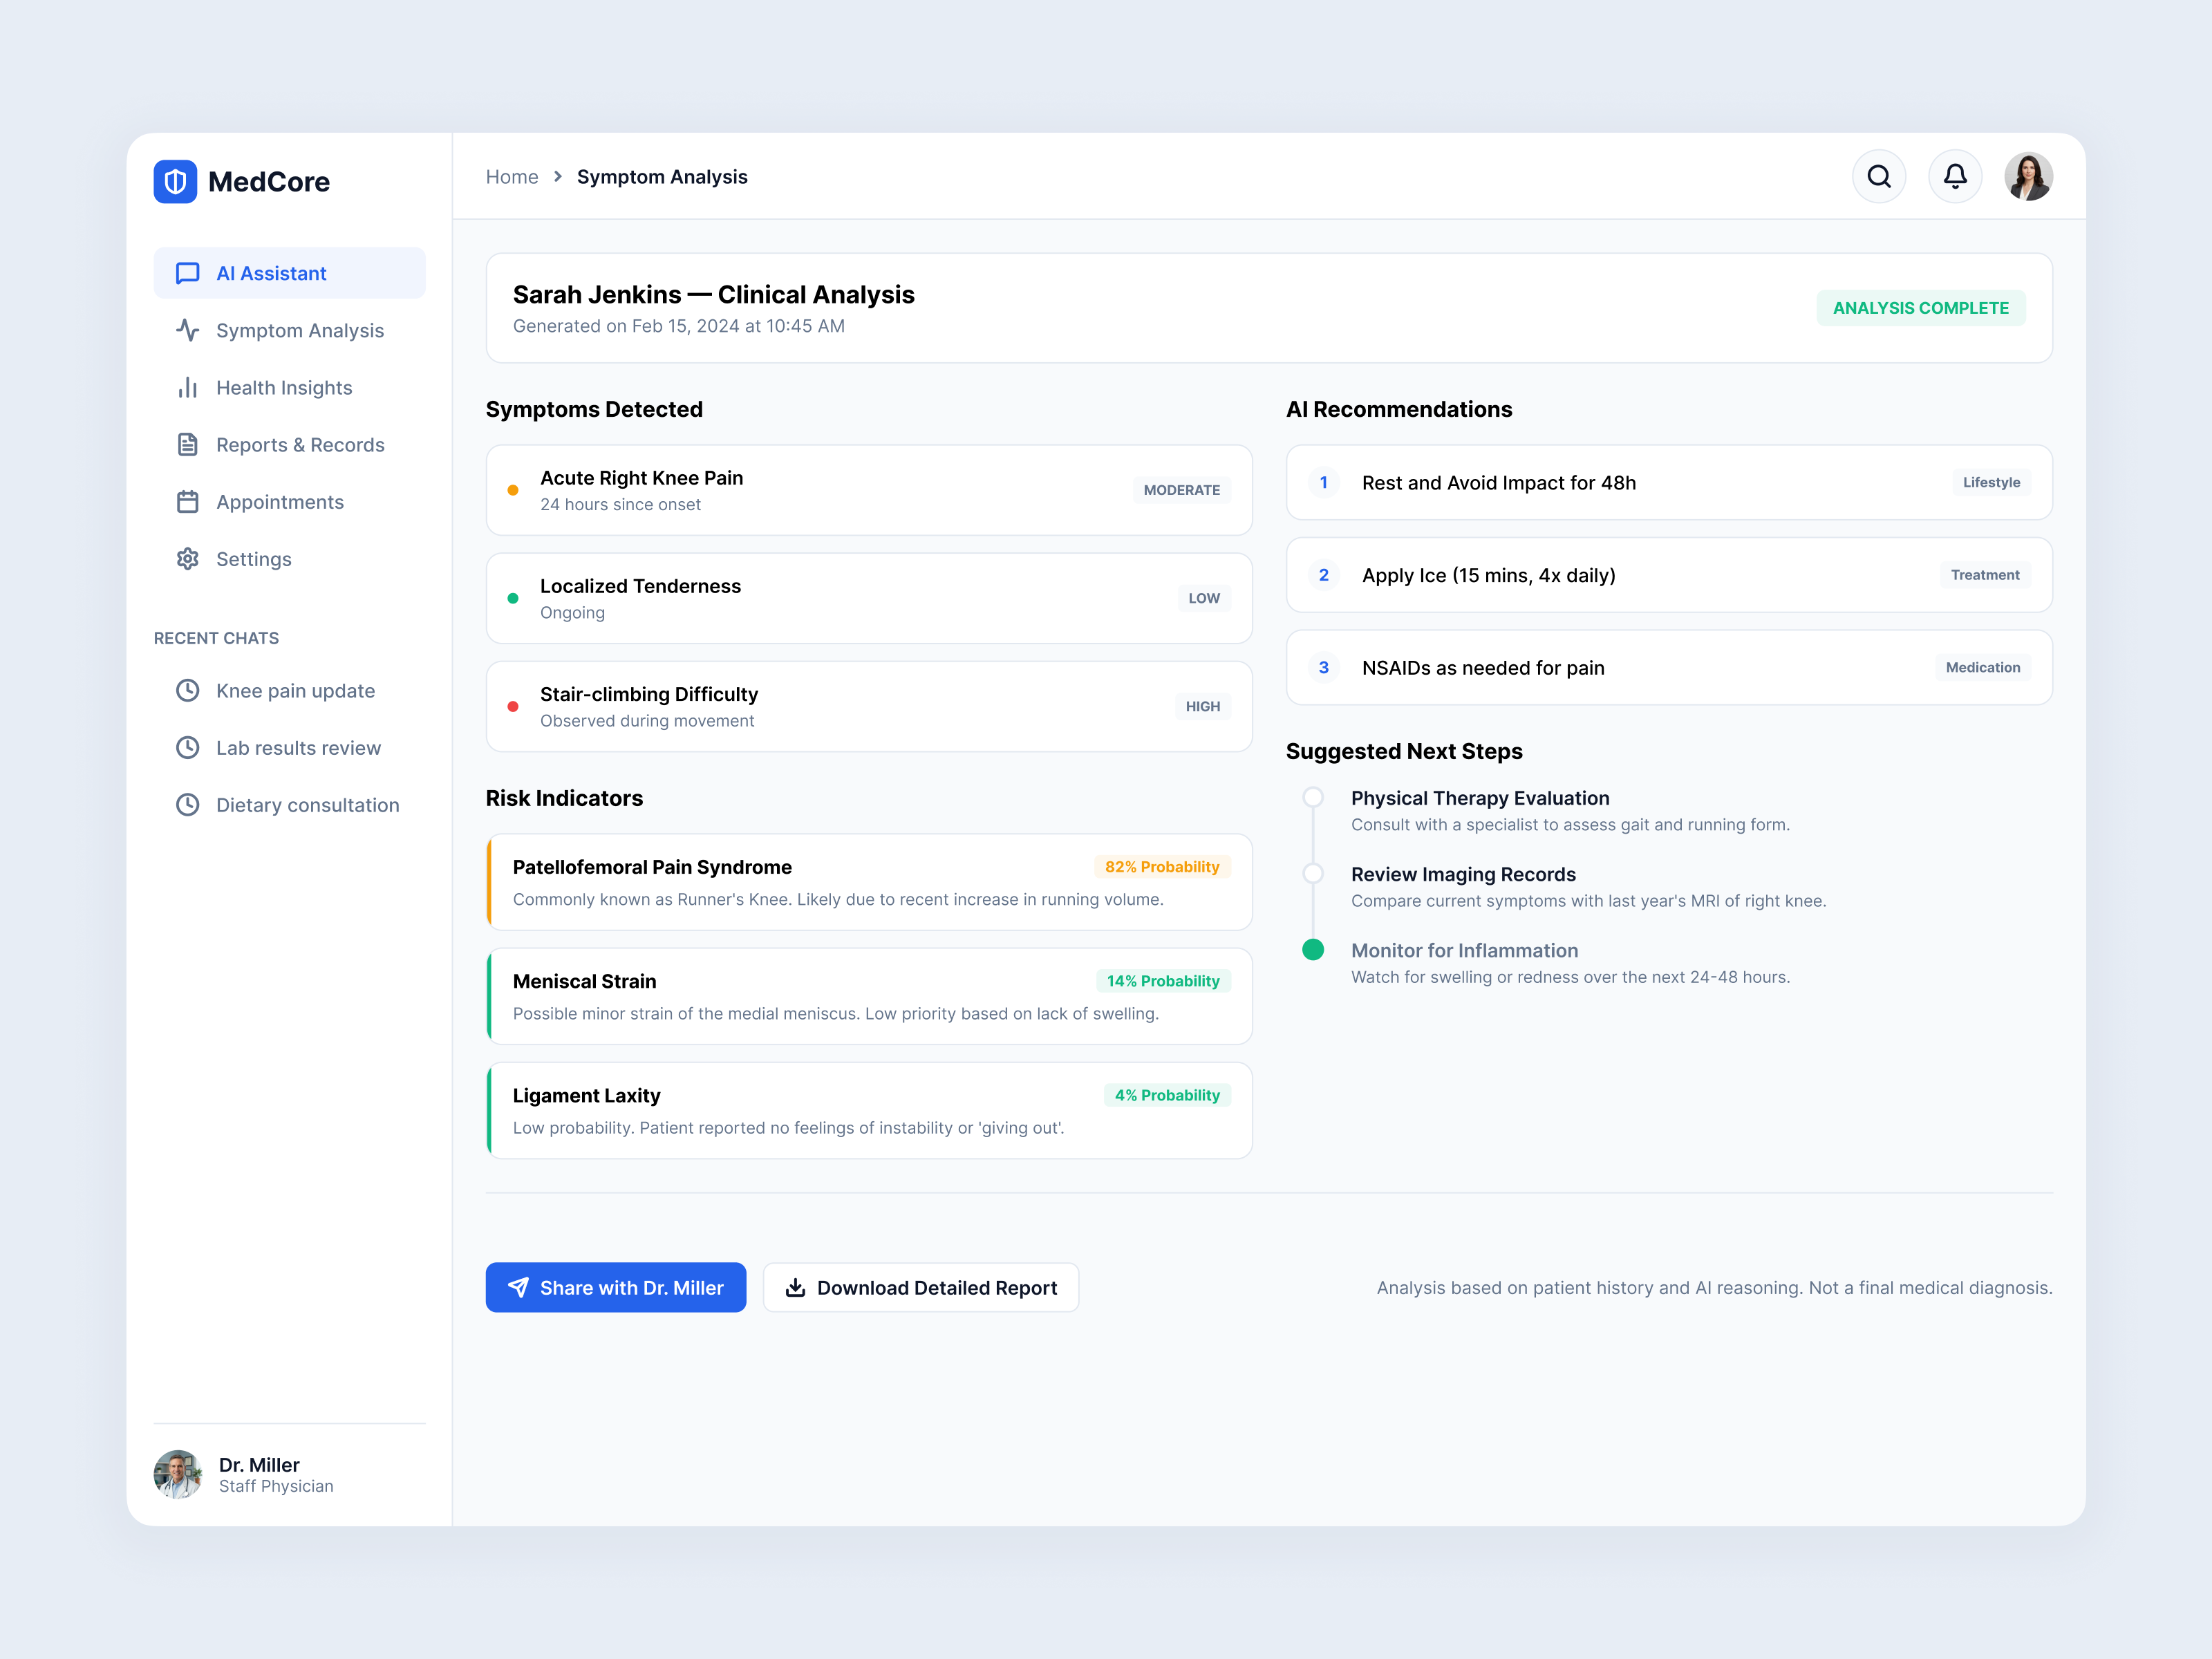Click the Reports & Records document icon
The width and height of the screenshot is (2212, 1659).
click(188, 444)
